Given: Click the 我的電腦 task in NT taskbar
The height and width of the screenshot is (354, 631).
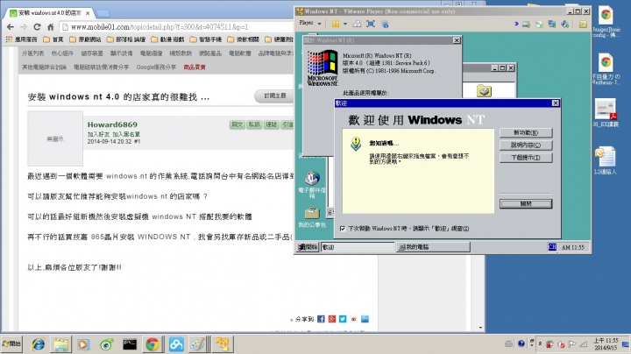Looking at the screenshot, I should (x=433, y=247).
